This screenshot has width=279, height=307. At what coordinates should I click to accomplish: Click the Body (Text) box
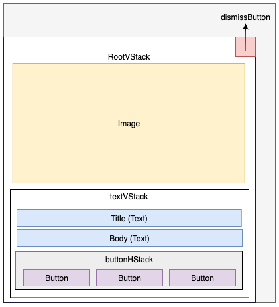pos(129,238)
